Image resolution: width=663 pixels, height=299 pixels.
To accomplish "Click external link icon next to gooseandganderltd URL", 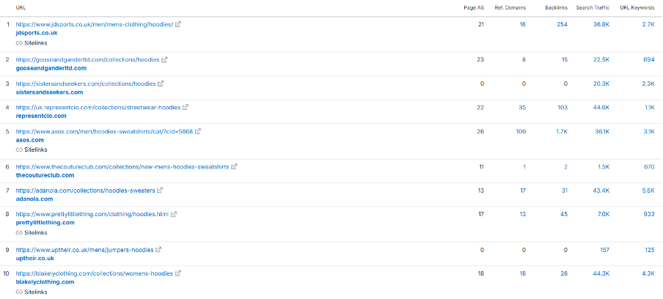I will (x=164, y=60).
